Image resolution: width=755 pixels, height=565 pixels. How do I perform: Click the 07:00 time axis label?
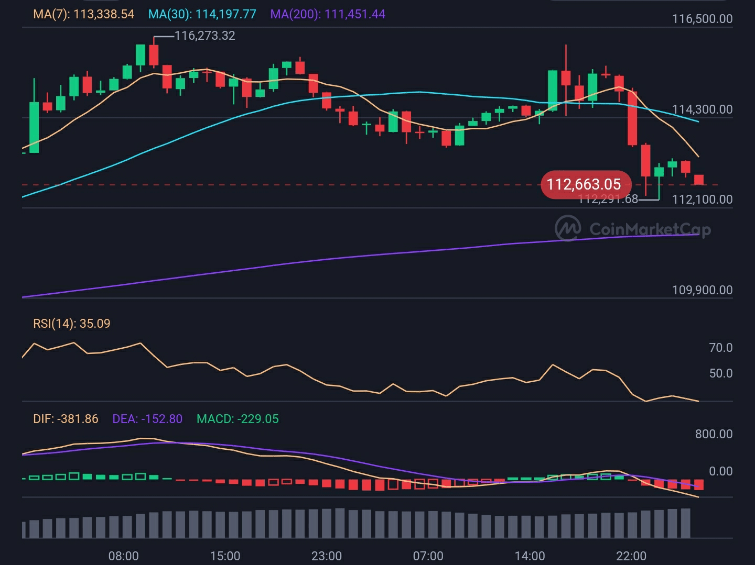click(428, 556)
